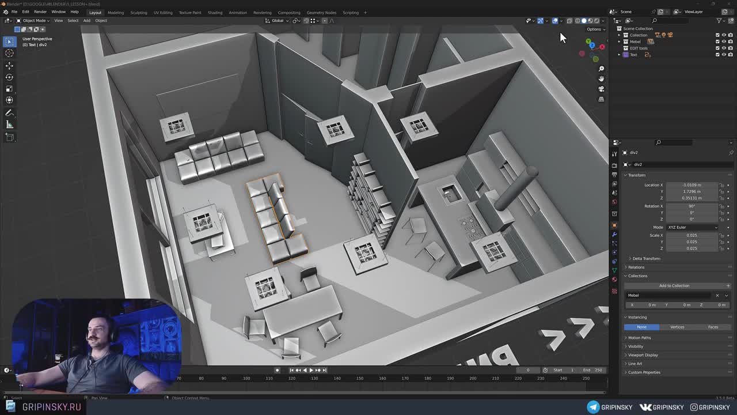Open the Render properties tab
The height and width of the screenshot is (415, 737).
coord(614,165)
